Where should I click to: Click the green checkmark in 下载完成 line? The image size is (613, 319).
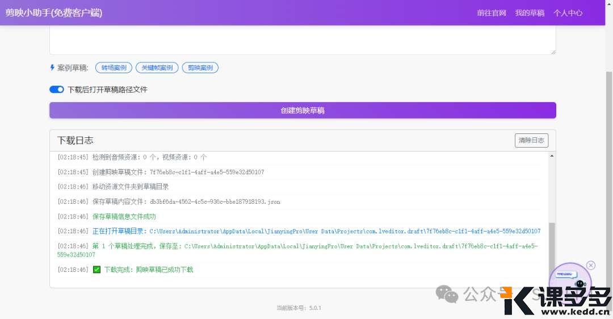click(x=96, y=270)
